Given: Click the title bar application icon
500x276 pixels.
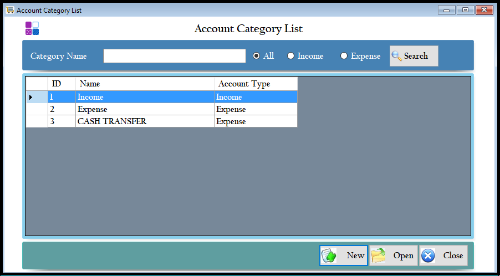Looking at the screenshot, I should (x=10, y=10).
